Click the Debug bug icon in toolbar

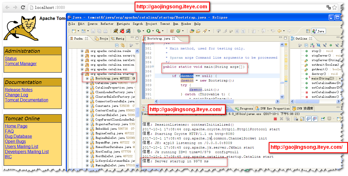139,31
